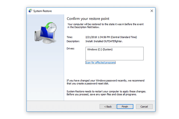Close the System Restore dialog

152,11
